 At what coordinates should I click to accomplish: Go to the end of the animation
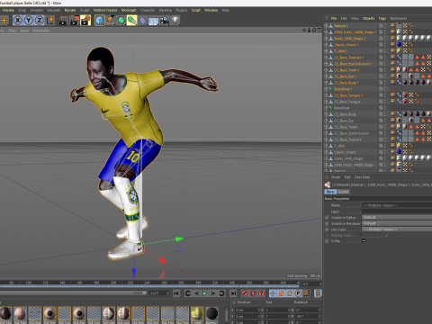(x=233, y=293)
